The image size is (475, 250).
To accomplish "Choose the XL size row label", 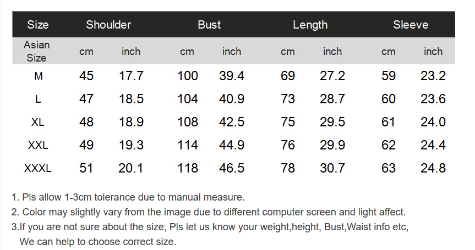I will (38, 122).
